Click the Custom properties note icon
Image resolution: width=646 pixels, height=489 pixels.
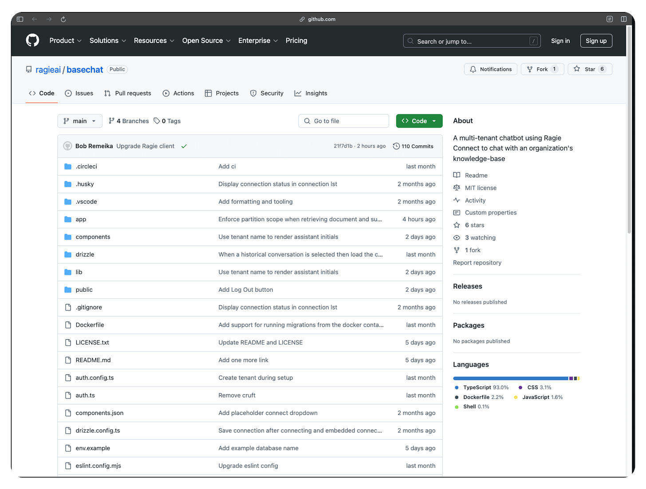point(457,212)
